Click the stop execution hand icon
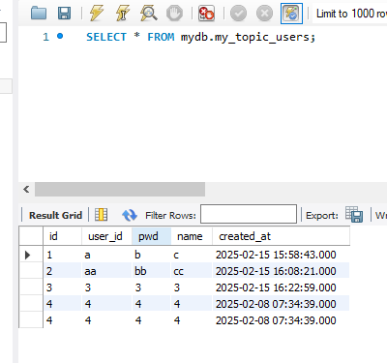The width and height of the screenshot is (387, 363). point(174,14)
